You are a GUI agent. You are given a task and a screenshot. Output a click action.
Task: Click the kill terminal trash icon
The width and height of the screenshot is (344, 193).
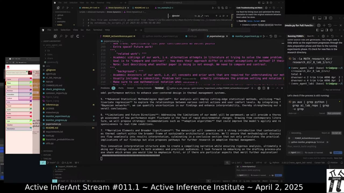[x=268, y=88]
